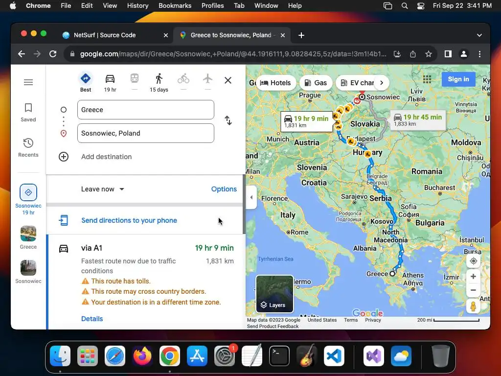Open Recents in sidebar

pos(28,148)
